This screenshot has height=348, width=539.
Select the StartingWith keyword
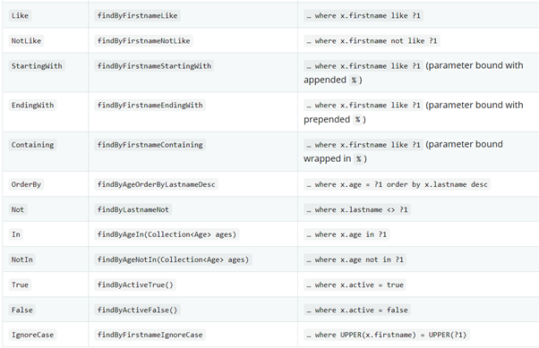pyautogui.click(x=37, y=66)
